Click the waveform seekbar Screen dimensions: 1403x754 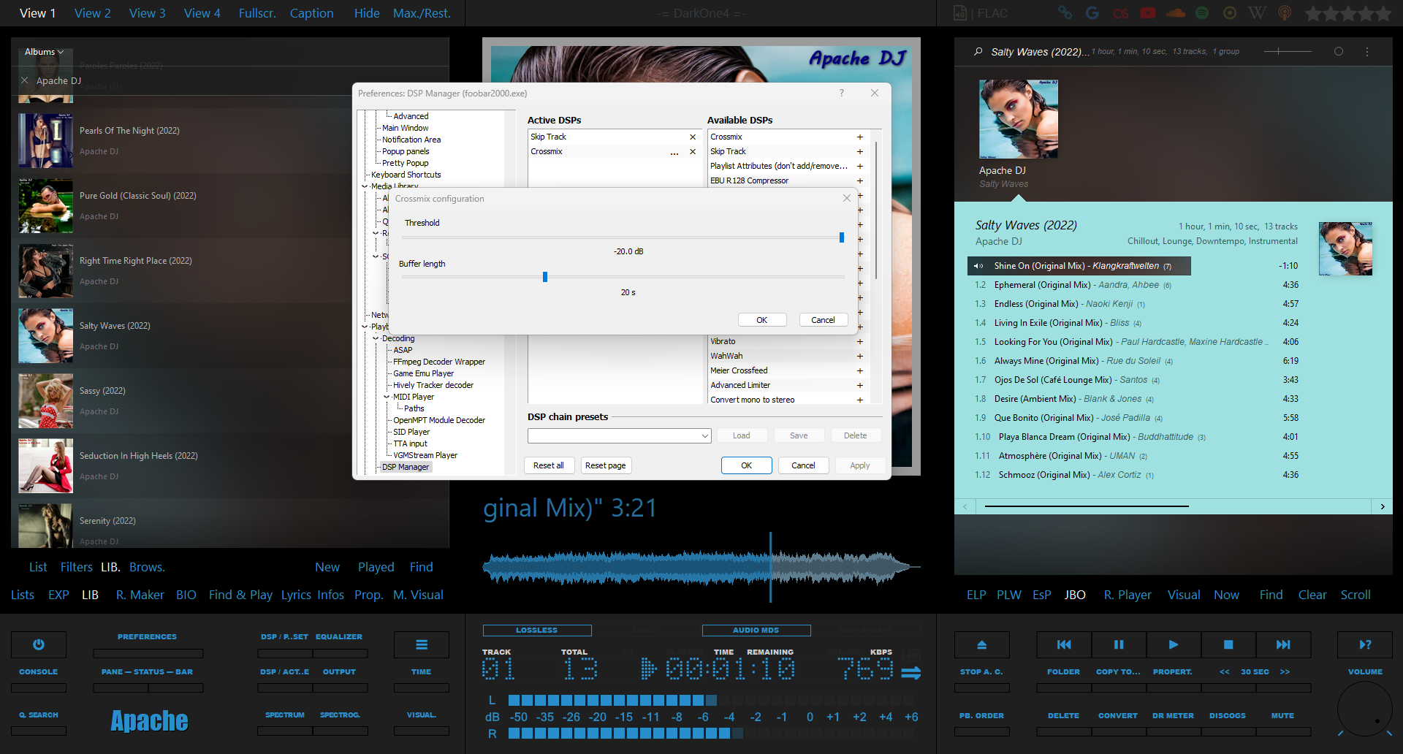(701, 568)
